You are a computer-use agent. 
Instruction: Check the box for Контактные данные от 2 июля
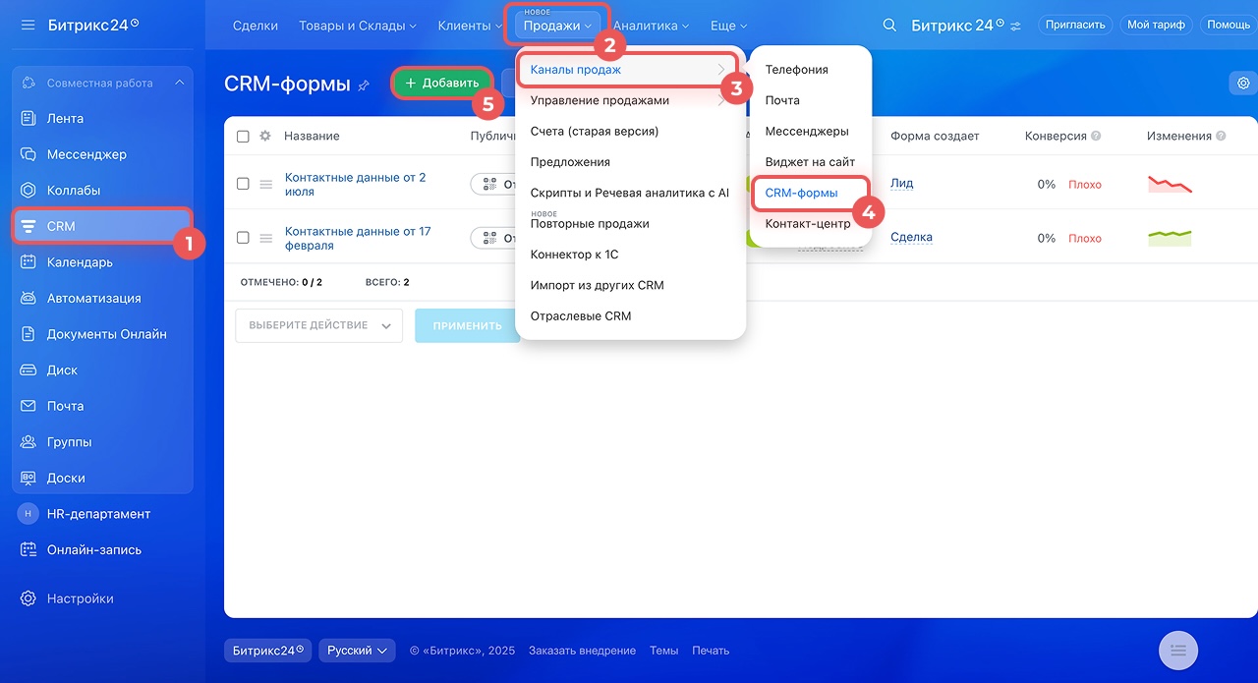coord(243,184)
